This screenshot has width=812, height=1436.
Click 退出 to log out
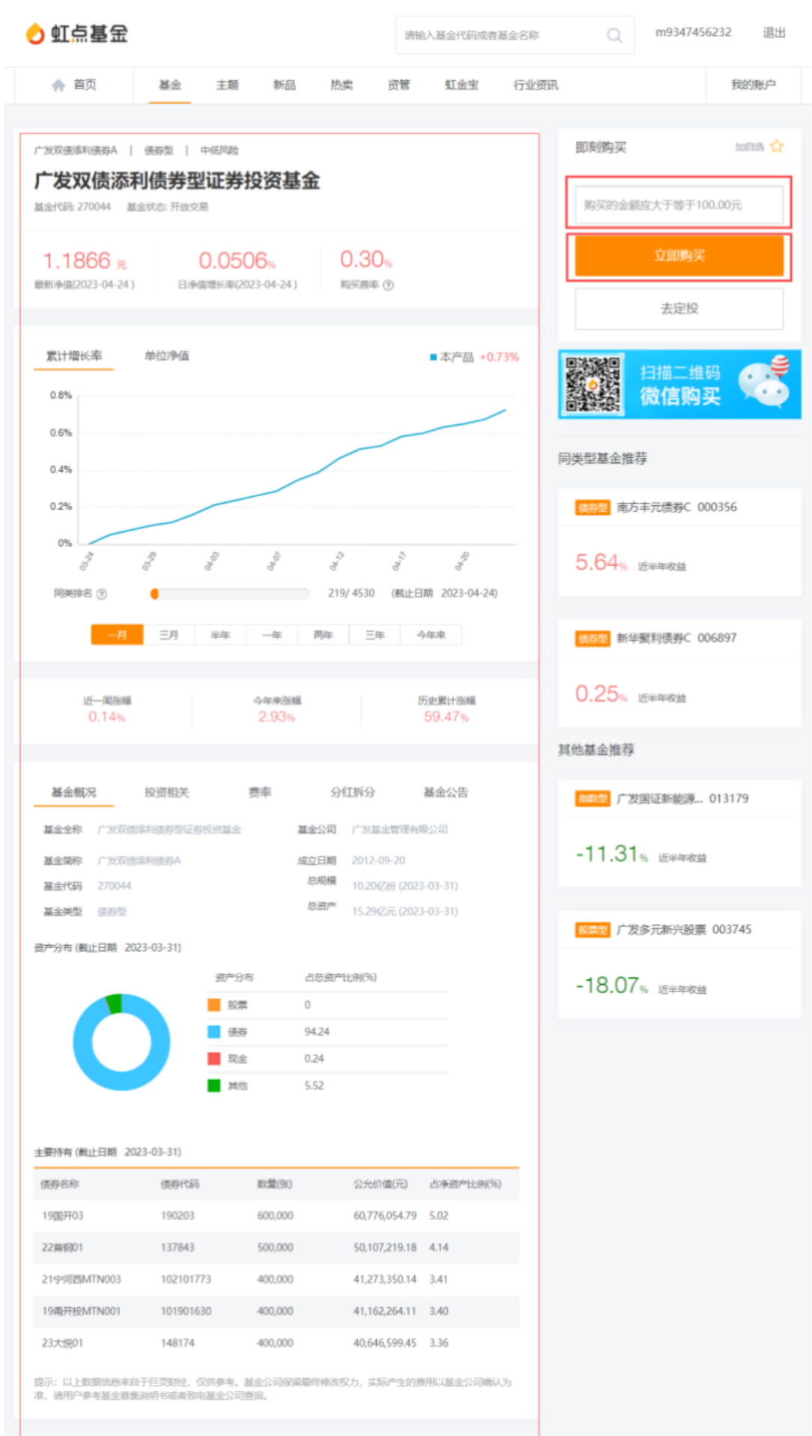click(774, 32)
